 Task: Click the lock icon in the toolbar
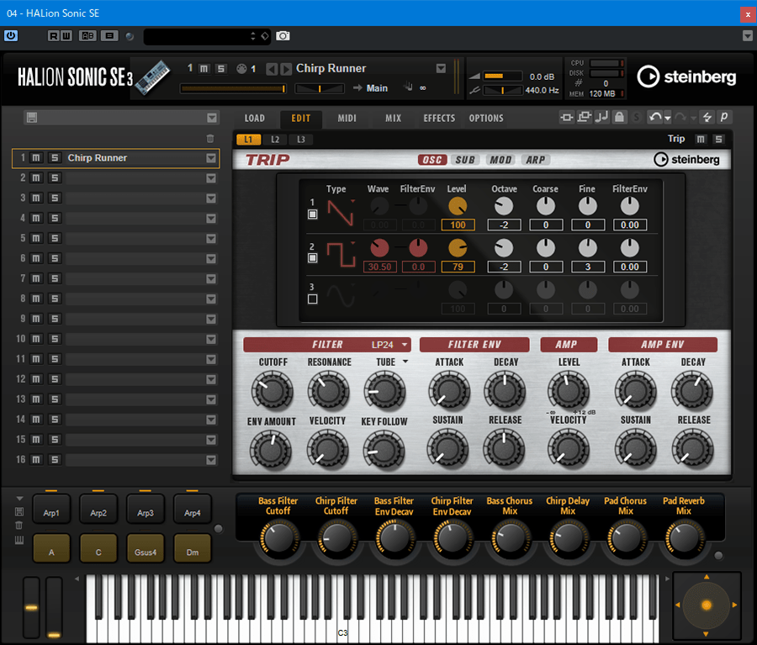pyautogui.click(x=619, y=118)
